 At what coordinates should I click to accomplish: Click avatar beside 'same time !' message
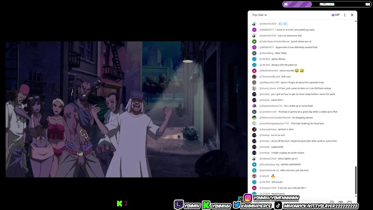254,100
